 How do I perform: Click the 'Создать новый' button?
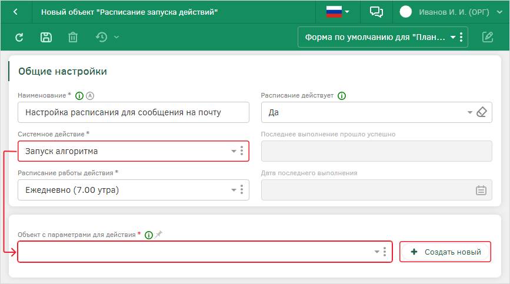(x=445, y=252)
